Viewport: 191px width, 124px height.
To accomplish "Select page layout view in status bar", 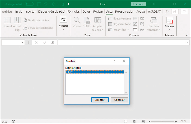I will [x=134, y=121].
